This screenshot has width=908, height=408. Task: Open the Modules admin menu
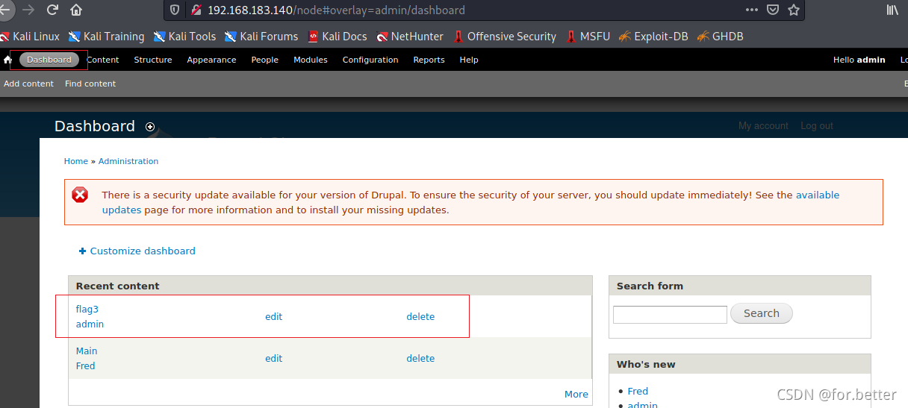(x=311, y=60)
